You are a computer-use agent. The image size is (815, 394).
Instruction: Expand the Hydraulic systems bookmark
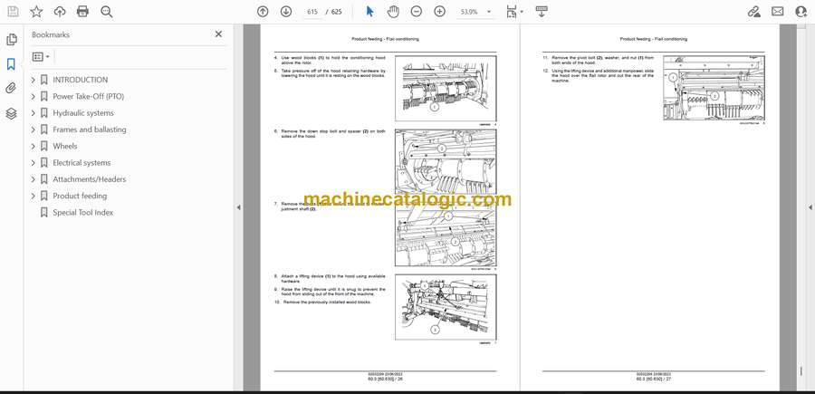click(x=34, y=113)
